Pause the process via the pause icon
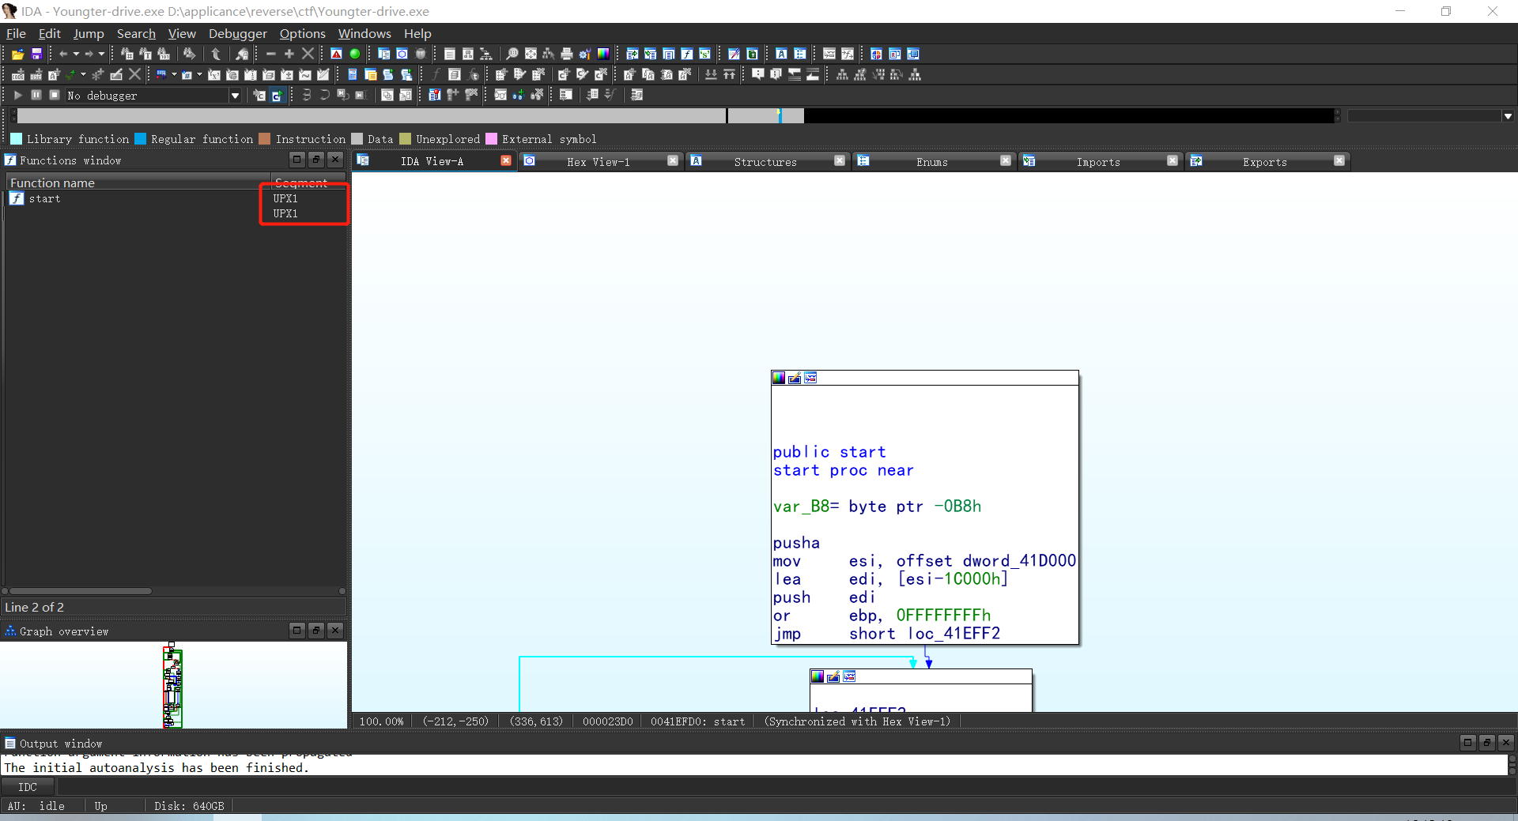 36,95
